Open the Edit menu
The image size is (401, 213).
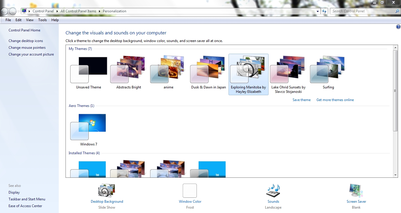19,20
